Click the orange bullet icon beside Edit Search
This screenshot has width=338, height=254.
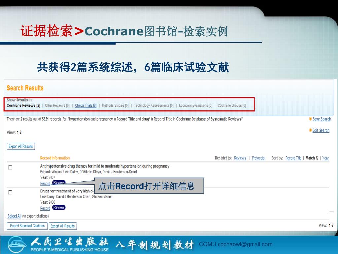(x=310, y=130)
